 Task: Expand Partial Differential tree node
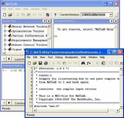click(x=5, y=35)
